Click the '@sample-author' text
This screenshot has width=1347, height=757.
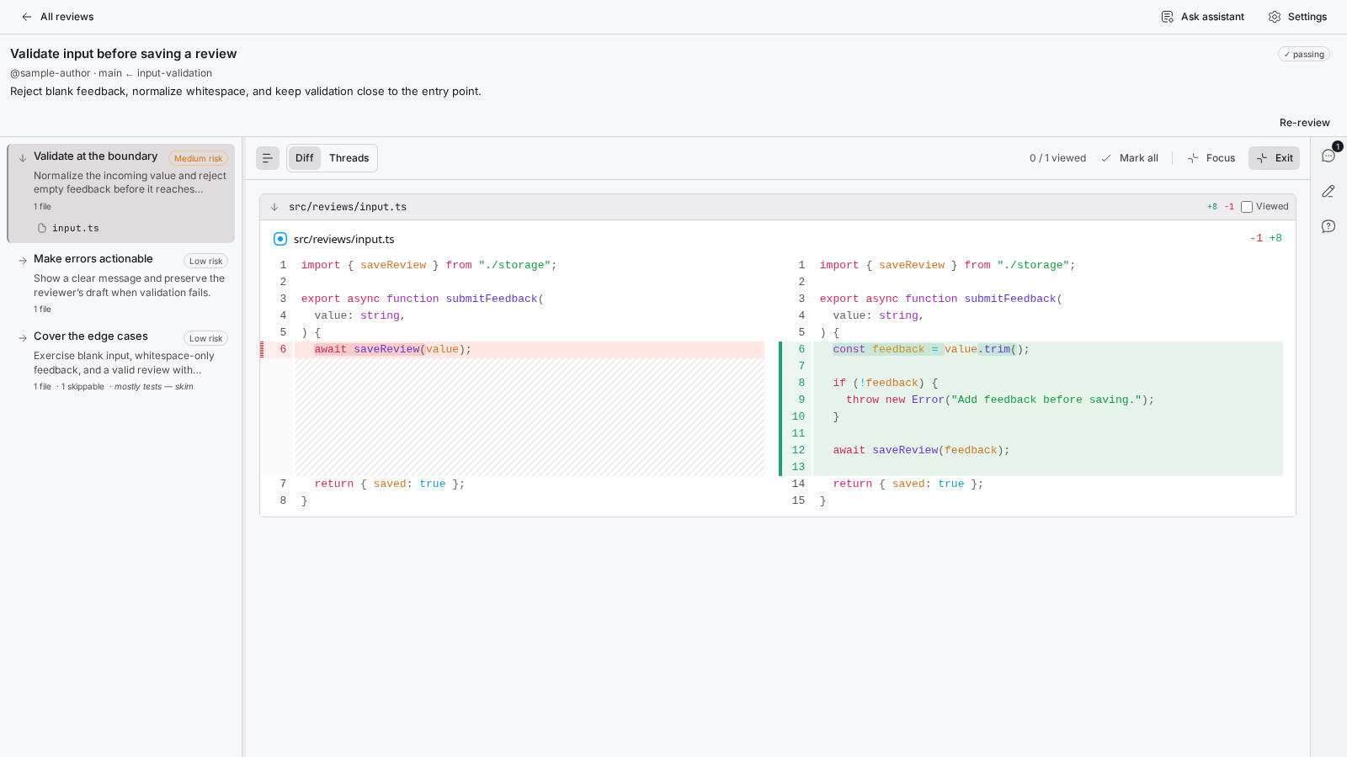click(x=51, y=73)
